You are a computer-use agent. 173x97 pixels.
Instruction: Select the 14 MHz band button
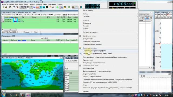click(x=147, y=18)
